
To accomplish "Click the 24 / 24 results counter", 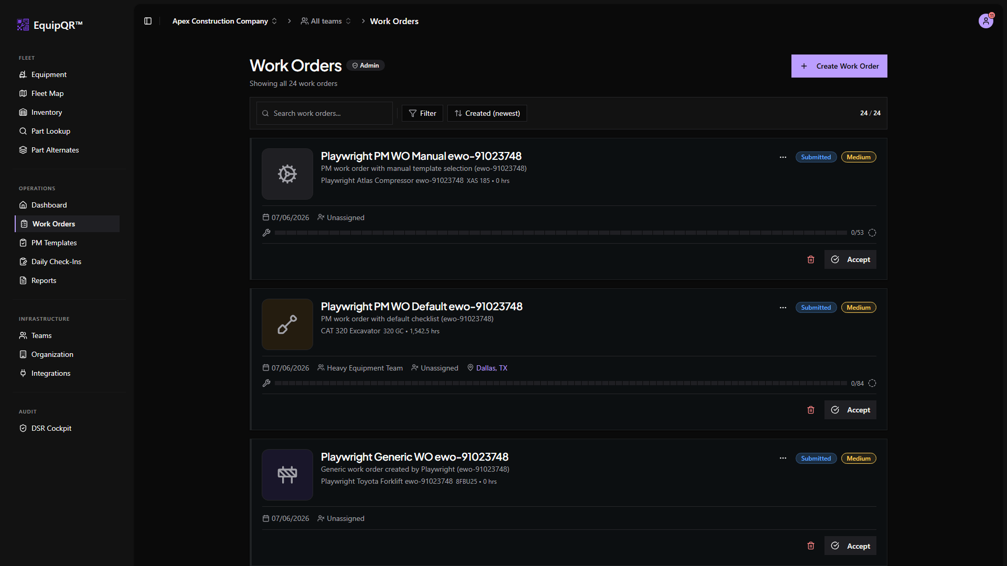I will point(870,113).
